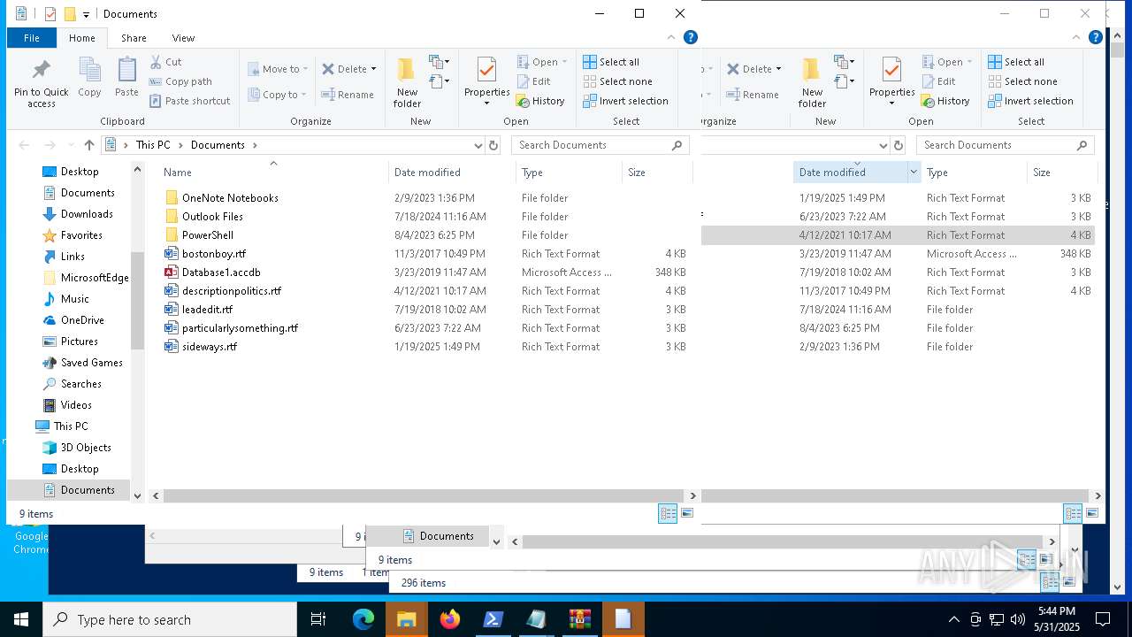Open Customize Quick Access Toolbar dropdown

(x=86, y=14)
